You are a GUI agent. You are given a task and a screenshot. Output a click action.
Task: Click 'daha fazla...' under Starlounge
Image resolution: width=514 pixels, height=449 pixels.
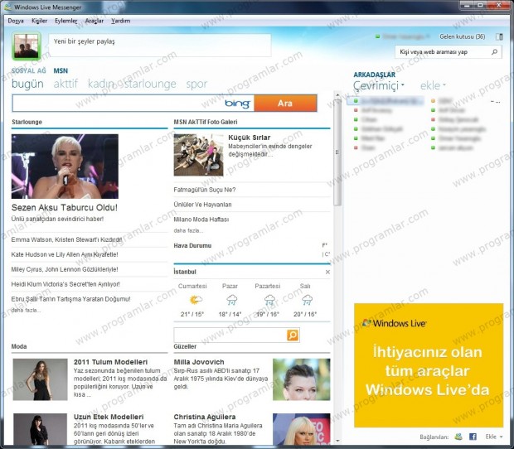(x=26, y=310)
